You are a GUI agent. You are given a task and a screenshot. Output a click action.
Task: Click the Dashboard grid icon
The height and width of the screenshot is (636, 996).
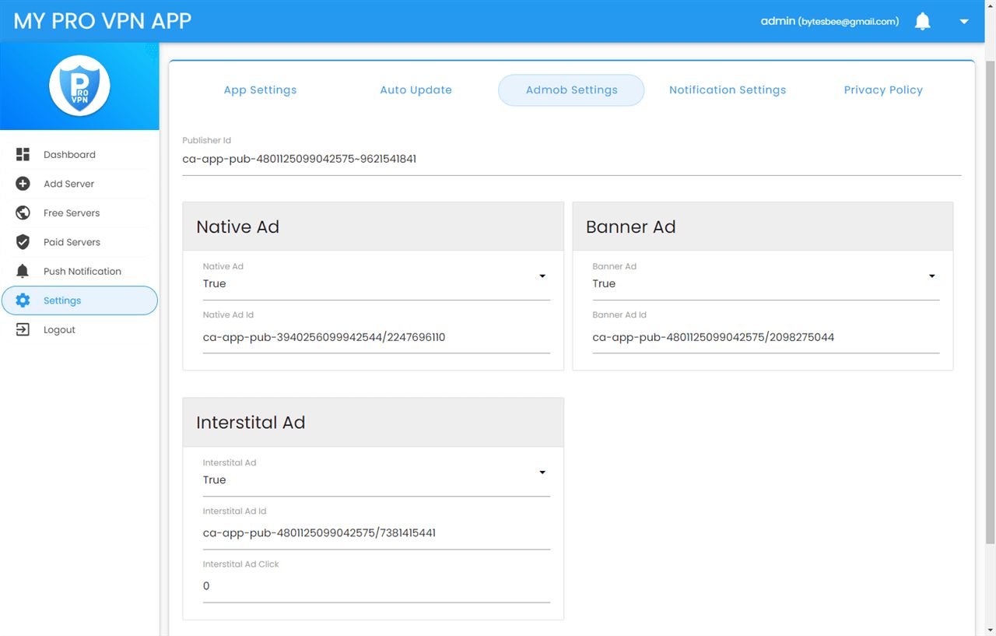click(23, 154)
